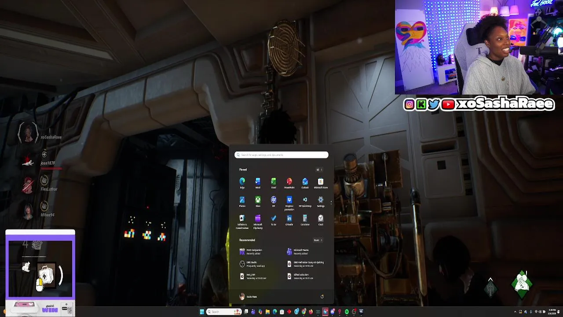563x317 pixels.
Task: Click the taskbar Search box
Action: (224, 312)
